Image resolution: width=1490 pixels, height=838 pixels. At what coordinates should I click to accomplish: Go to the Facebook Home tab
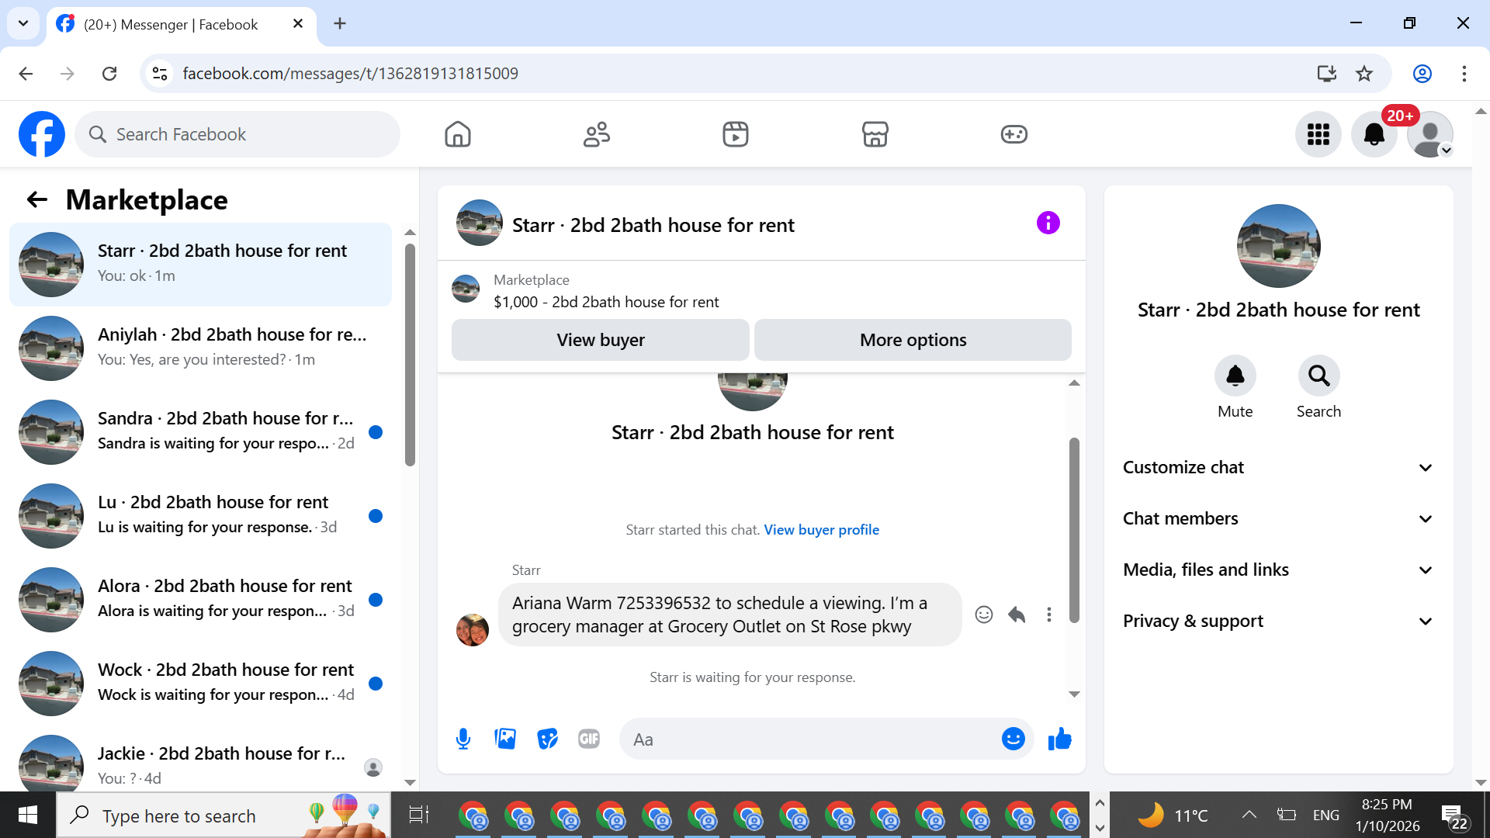[x=458, y=134]
